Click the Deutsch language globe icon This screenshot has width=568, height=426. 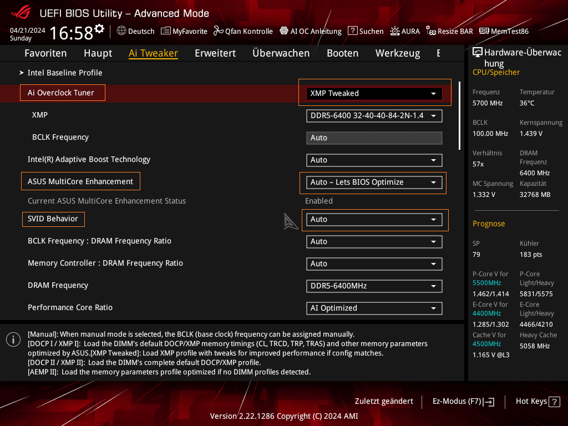(x=121, y=31)
